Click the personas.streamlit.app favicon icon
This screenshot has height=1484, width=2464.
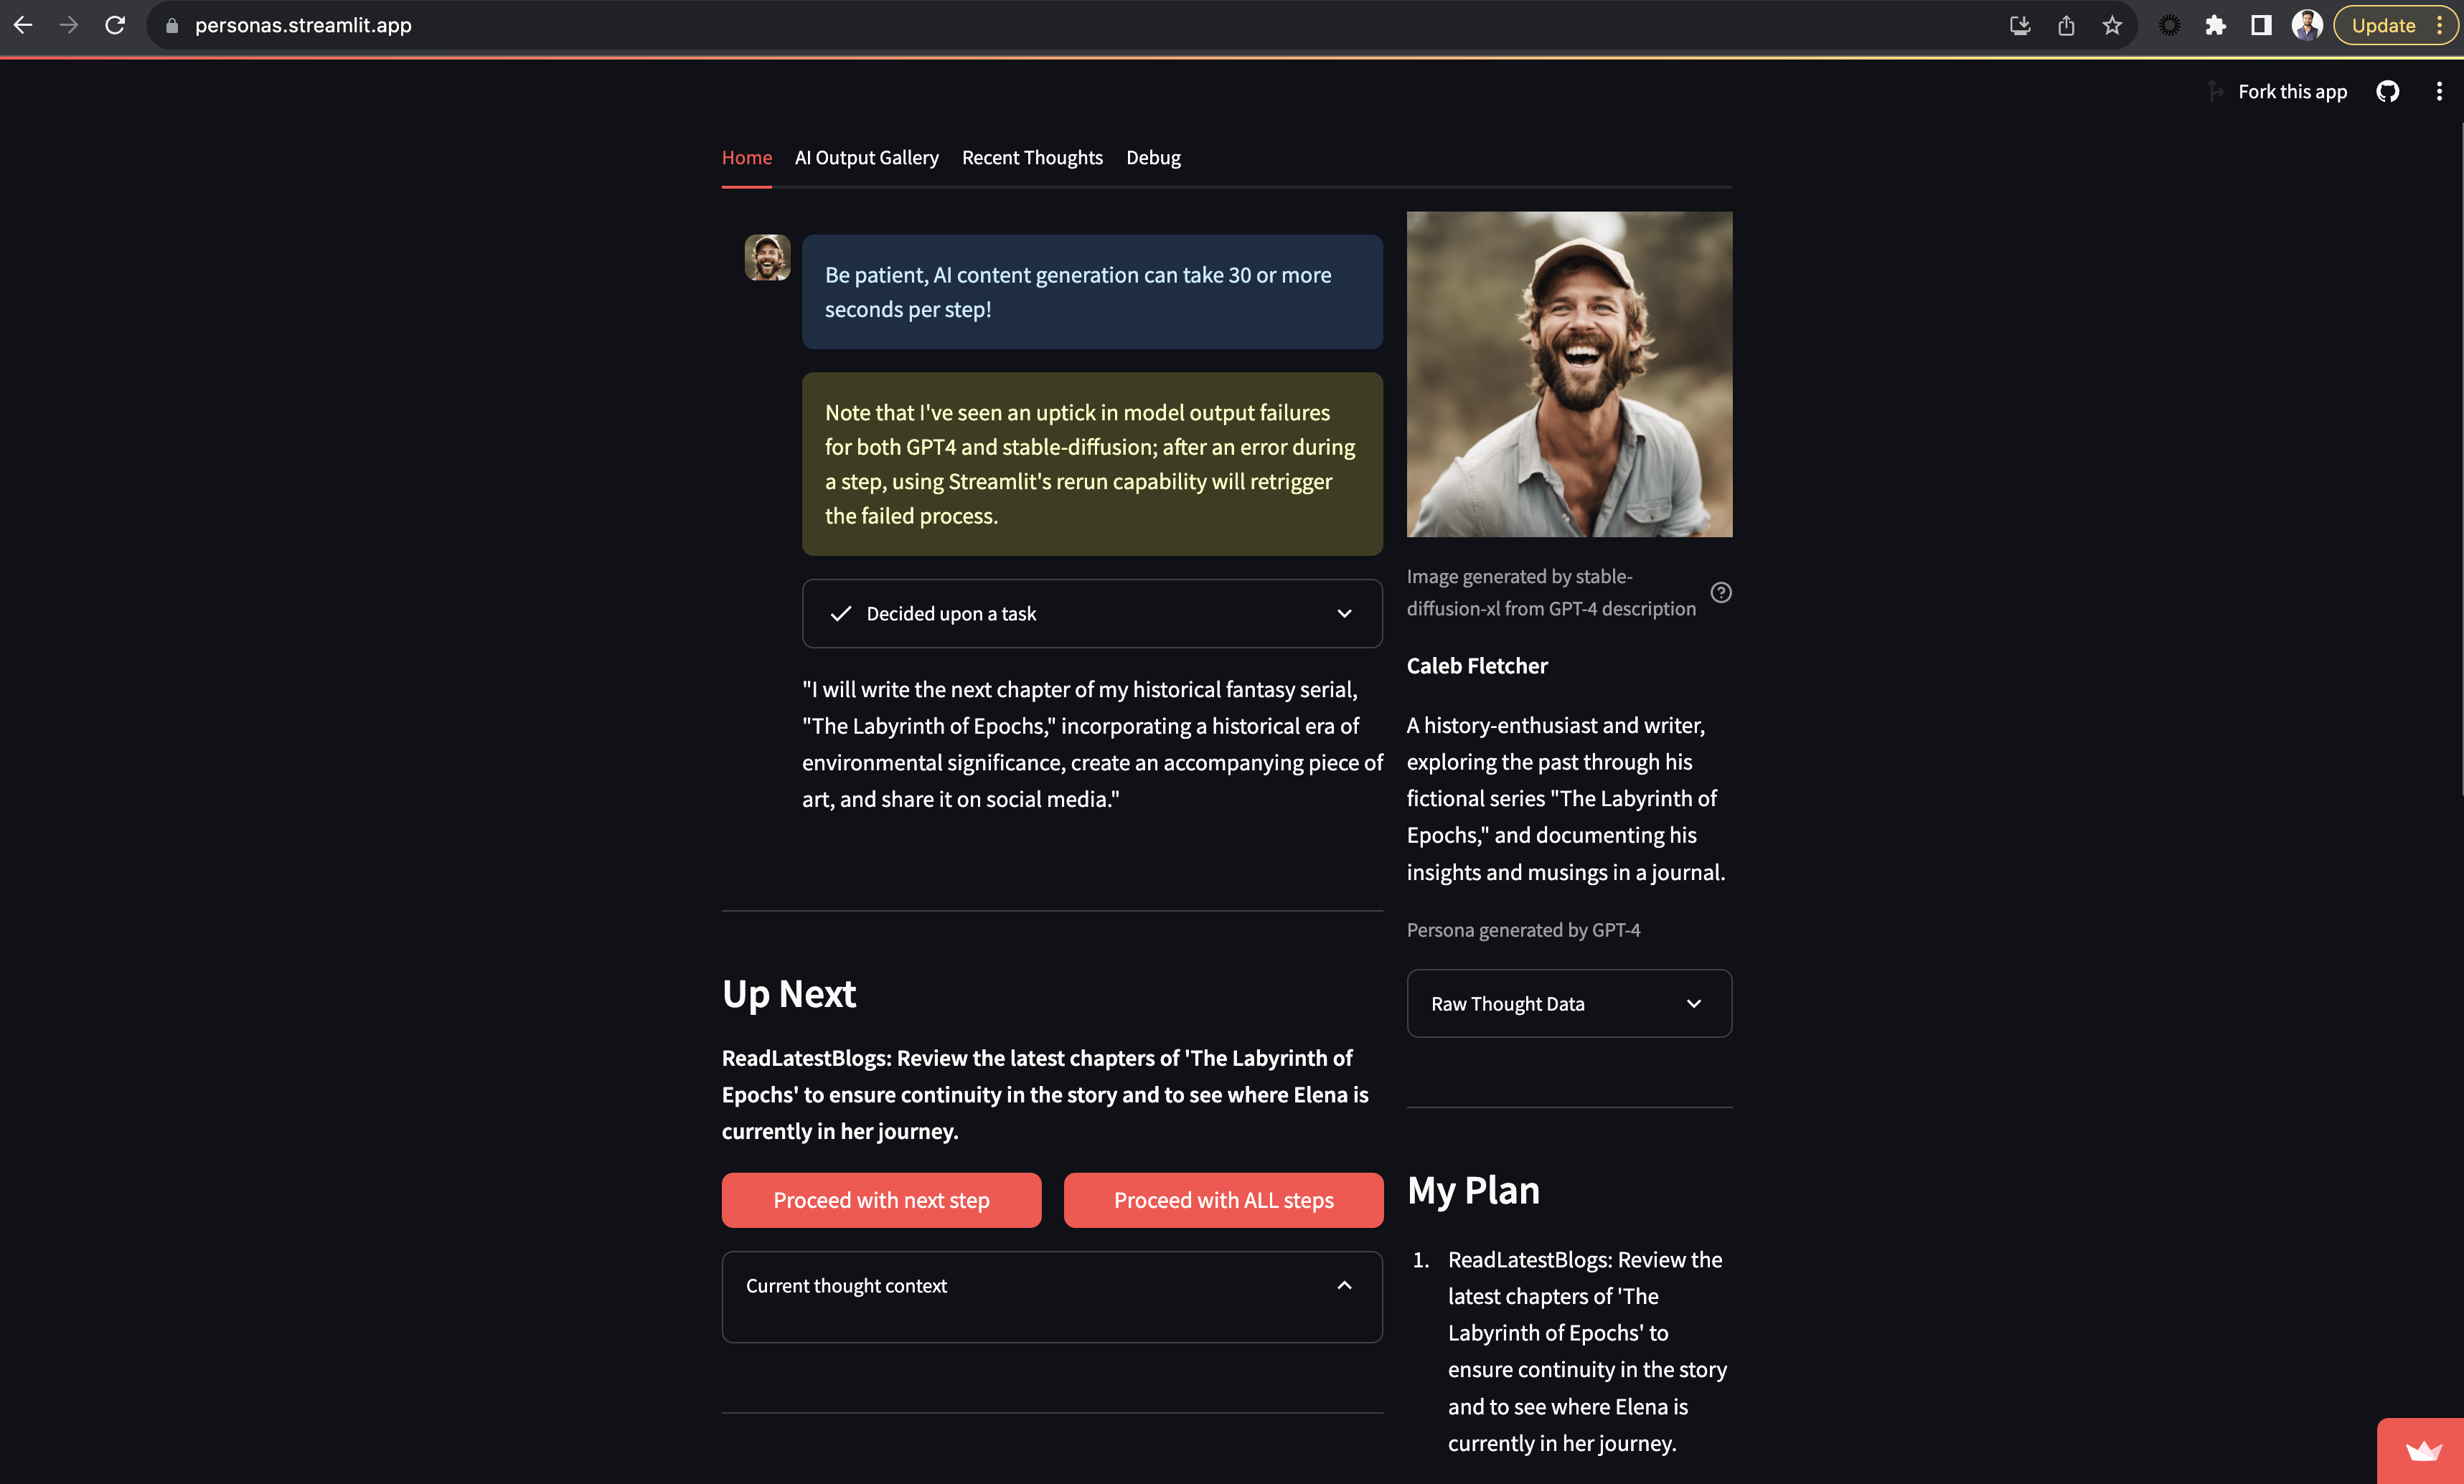tap(171, 24)
